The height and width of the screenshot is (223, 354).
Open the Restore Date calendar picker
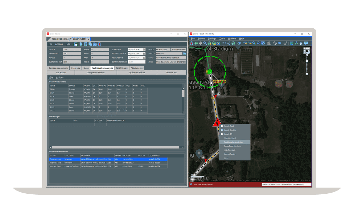144,58
